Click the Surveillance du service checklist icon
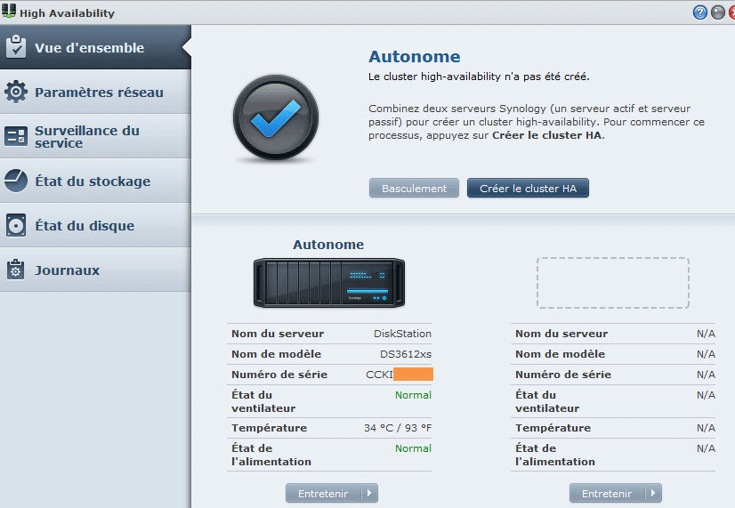The image size is (735, 508). click(x=16, y=136)
